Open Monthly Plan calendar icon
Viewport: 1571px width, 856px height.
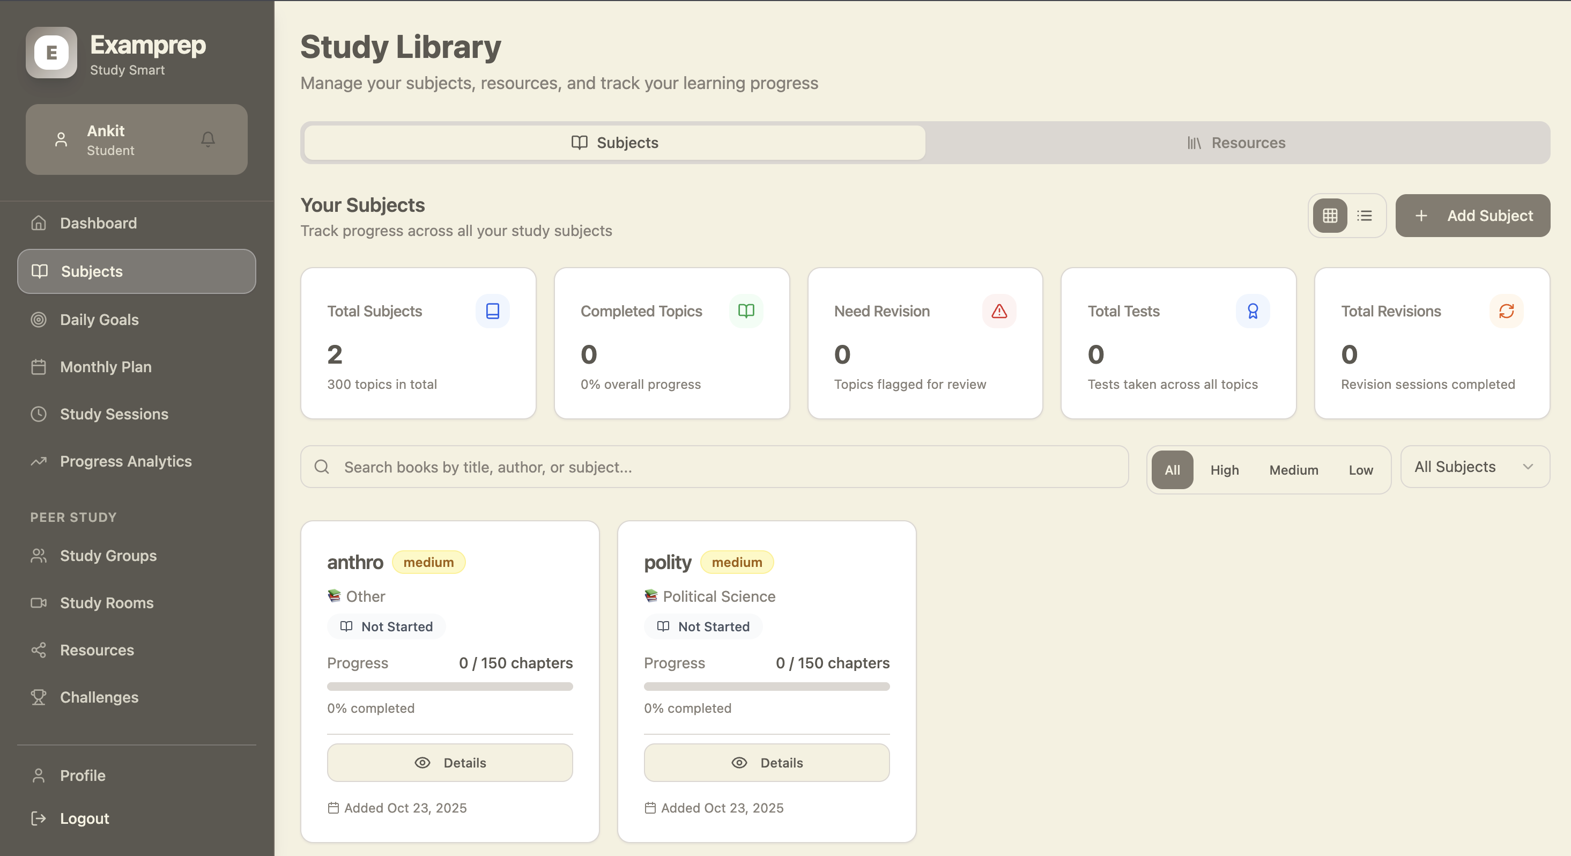click(x=39, y=367)
